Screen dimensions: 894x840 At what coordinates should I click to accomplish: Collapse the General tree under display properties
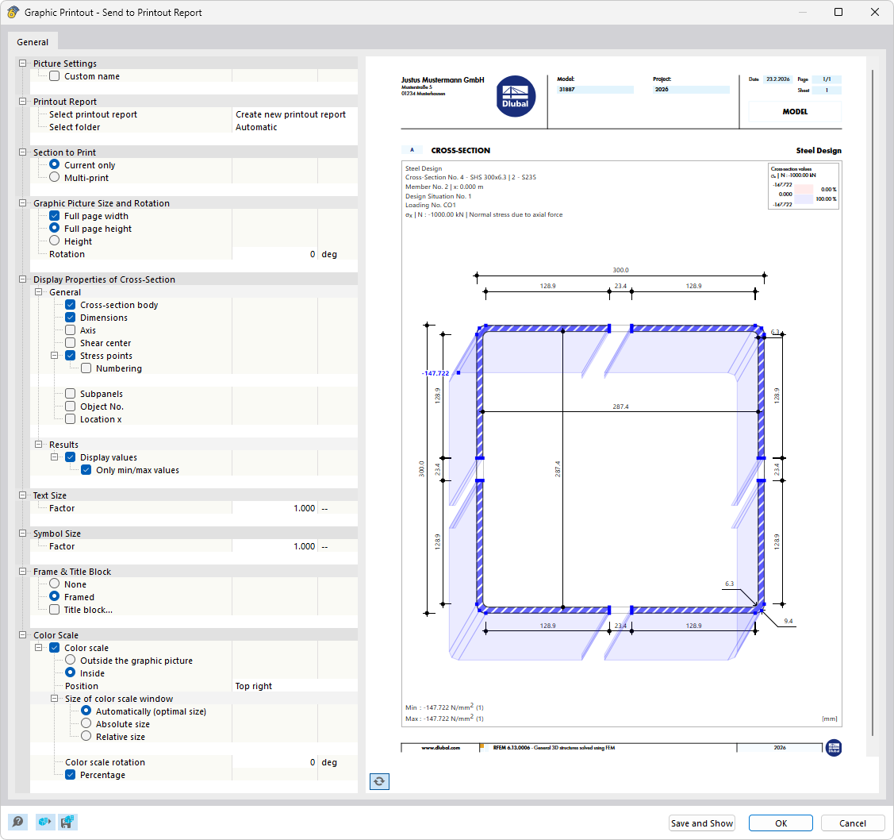[38, 291]
